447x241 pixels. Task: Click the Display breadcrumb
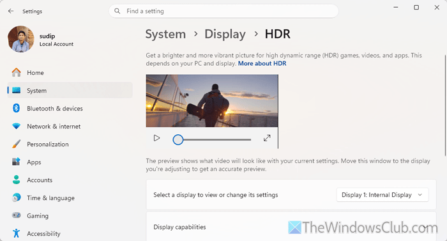pos(225,34)
